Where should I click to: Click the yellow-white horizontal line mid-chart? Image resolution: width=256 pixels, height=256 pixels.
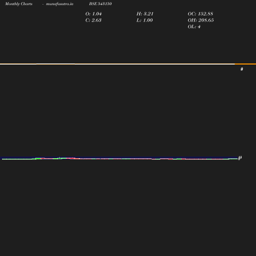tap(155, 64)
